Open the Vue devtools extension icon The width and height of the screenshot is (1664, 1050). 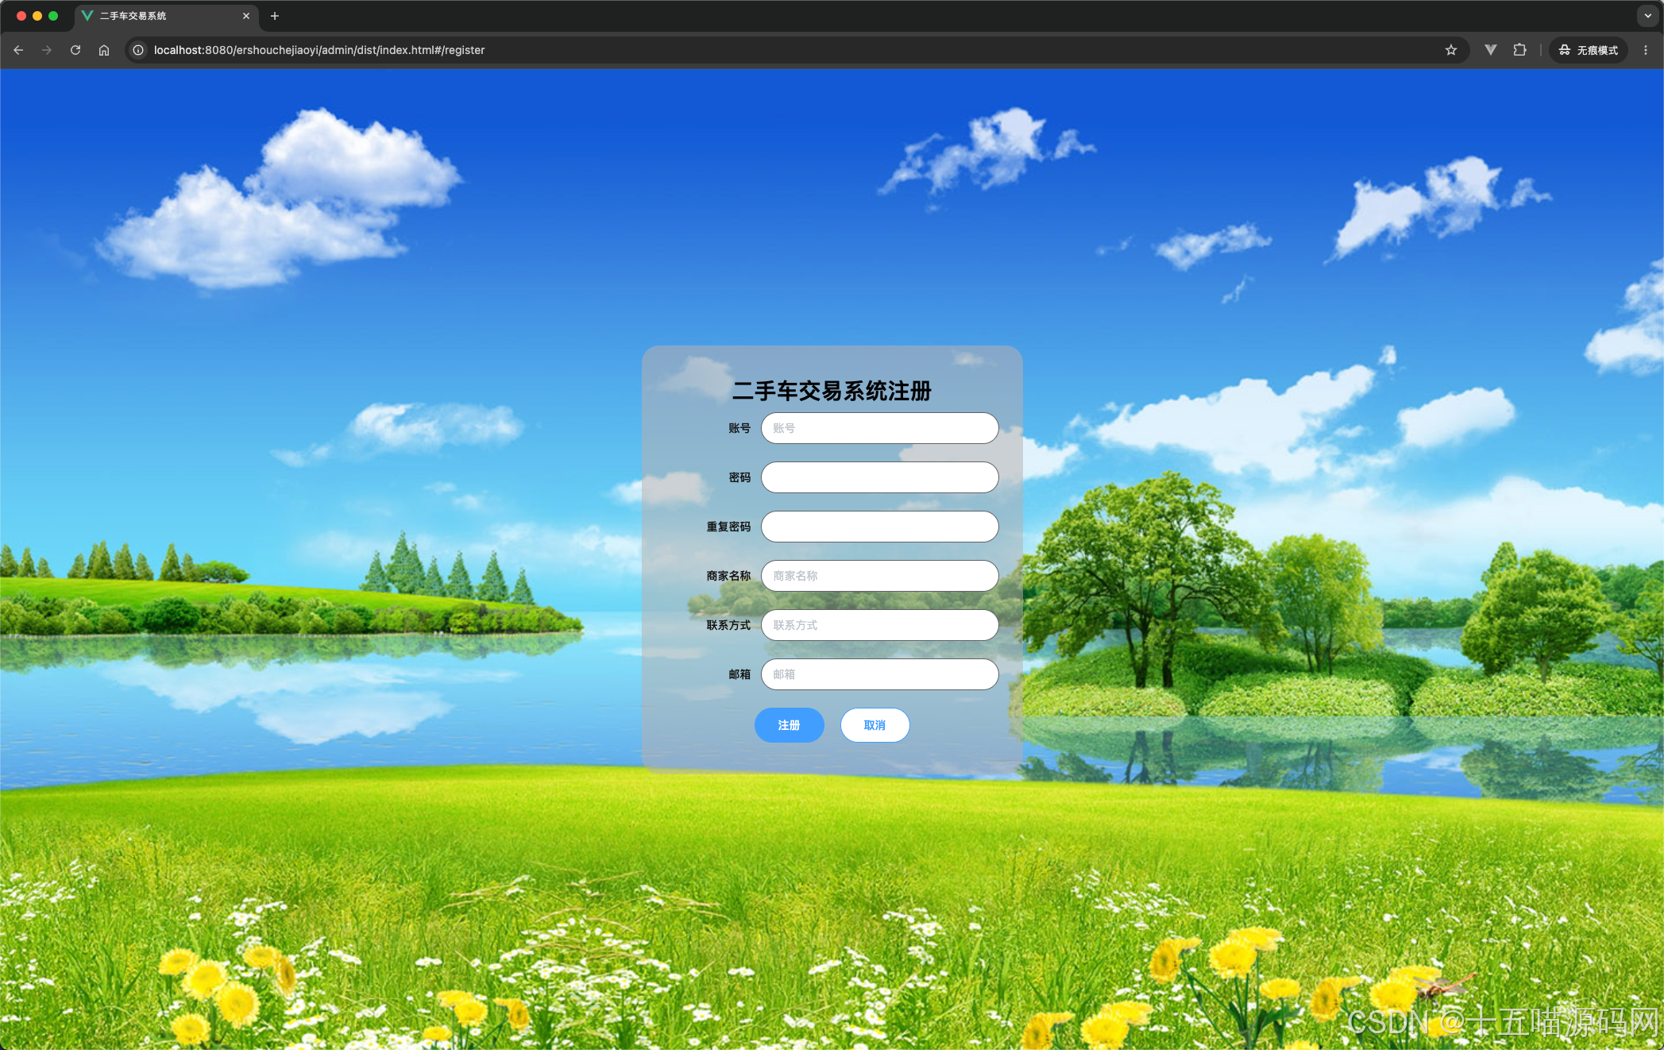click(x=1491, y=50)
